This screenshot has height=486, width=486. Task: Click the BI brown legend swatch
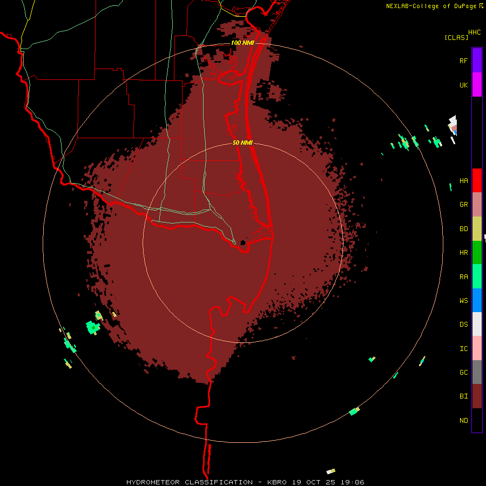pos(477,396)
